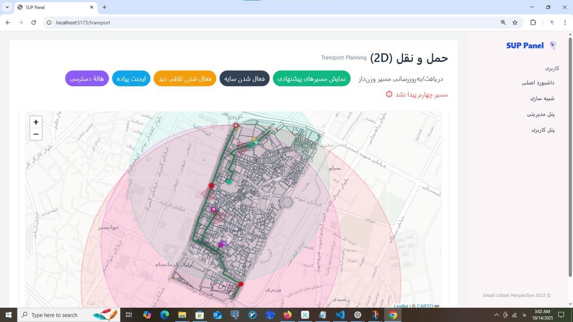573x322 pixels.
Task: Expand the tab search chevron in Chrome
Action: click(7, 7)
